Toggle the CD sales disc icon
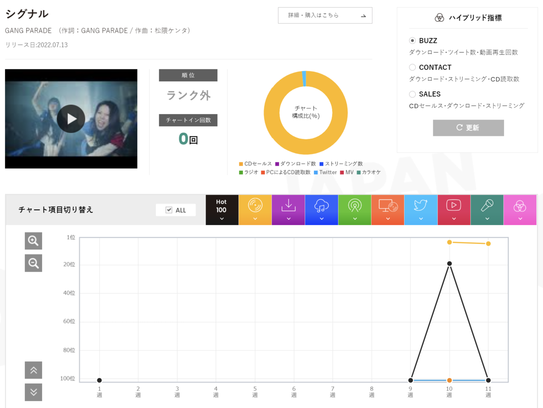The height and width of the screenshot is (408, 543). [255, 210]
